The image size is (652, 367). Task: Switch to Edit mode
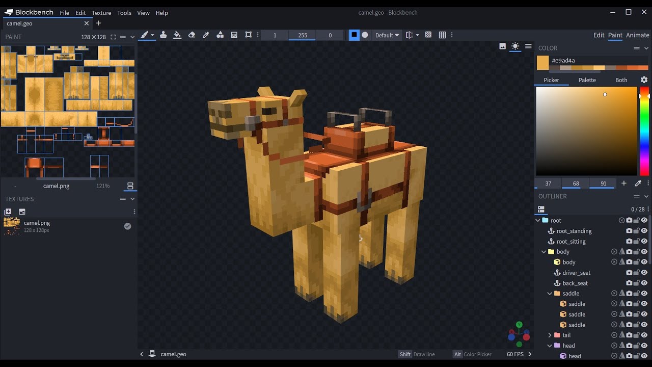pos(599,35)
